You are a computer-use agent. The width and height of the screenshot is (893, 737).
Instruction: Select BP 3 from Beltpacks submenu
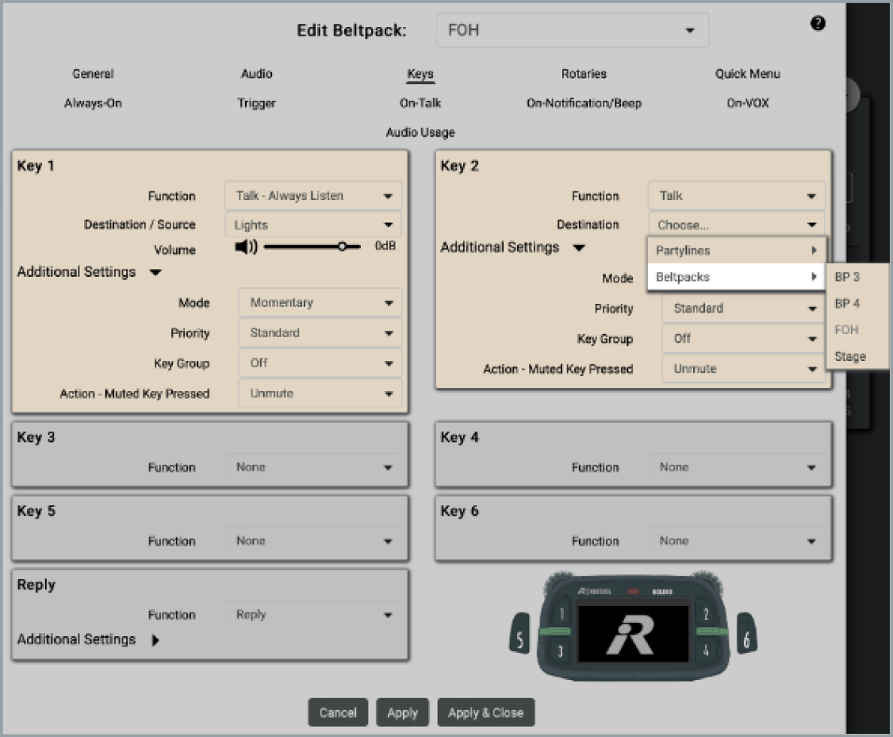(847, 278)
